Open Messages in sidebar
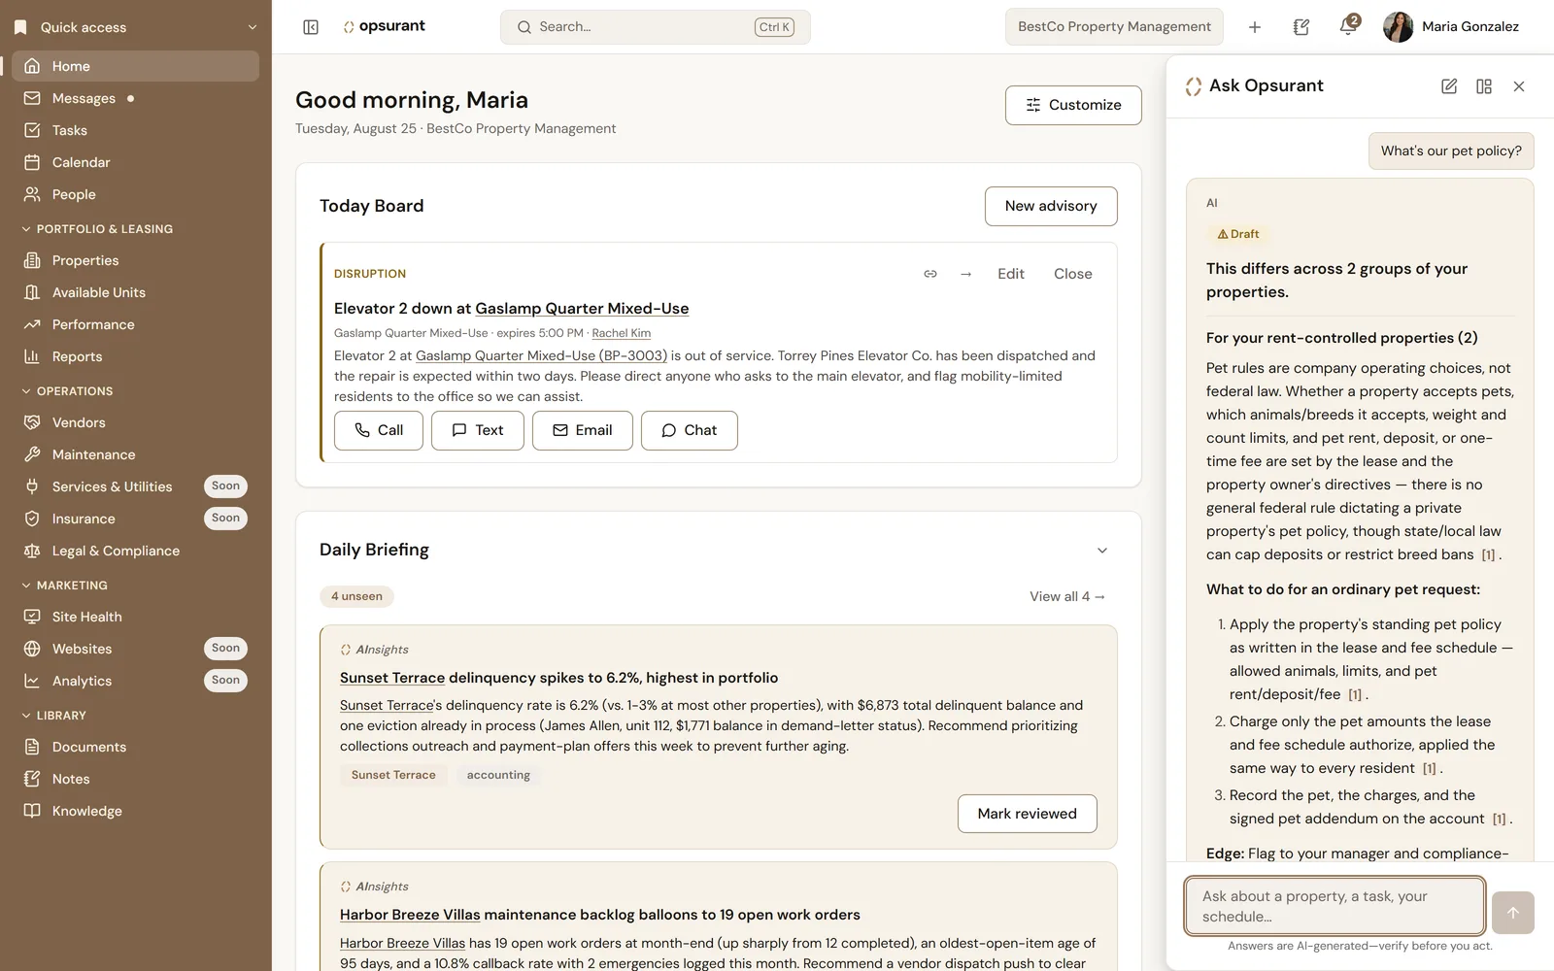This screenshot has height=971, width=1554. pos(136,98)
